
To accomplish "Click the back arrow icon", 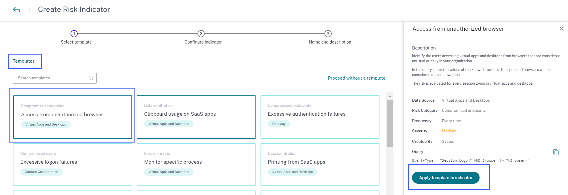I will pos(16,10).
